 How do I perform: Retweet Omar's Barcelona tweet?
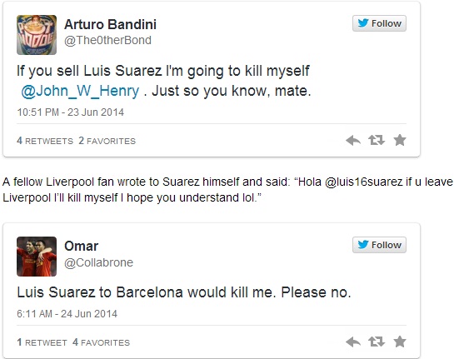377,342
